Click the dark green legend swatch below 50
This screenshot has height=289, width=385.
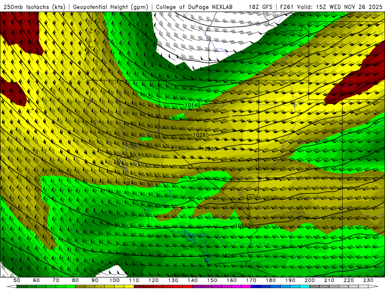click(21, 287)
